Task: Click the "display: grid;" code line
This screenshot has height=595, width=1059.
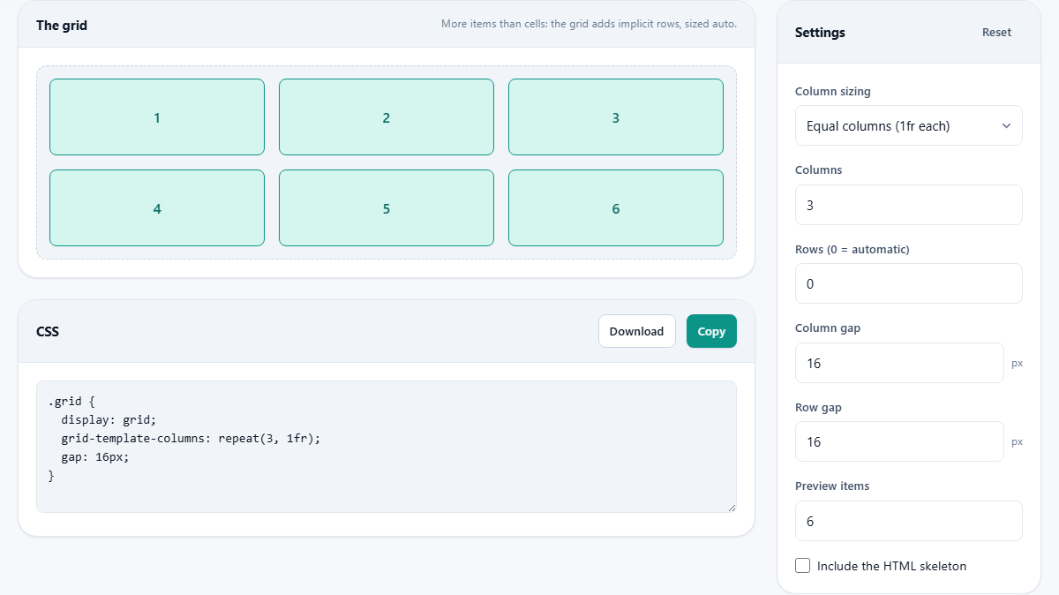Action: (x=109, y=419)
